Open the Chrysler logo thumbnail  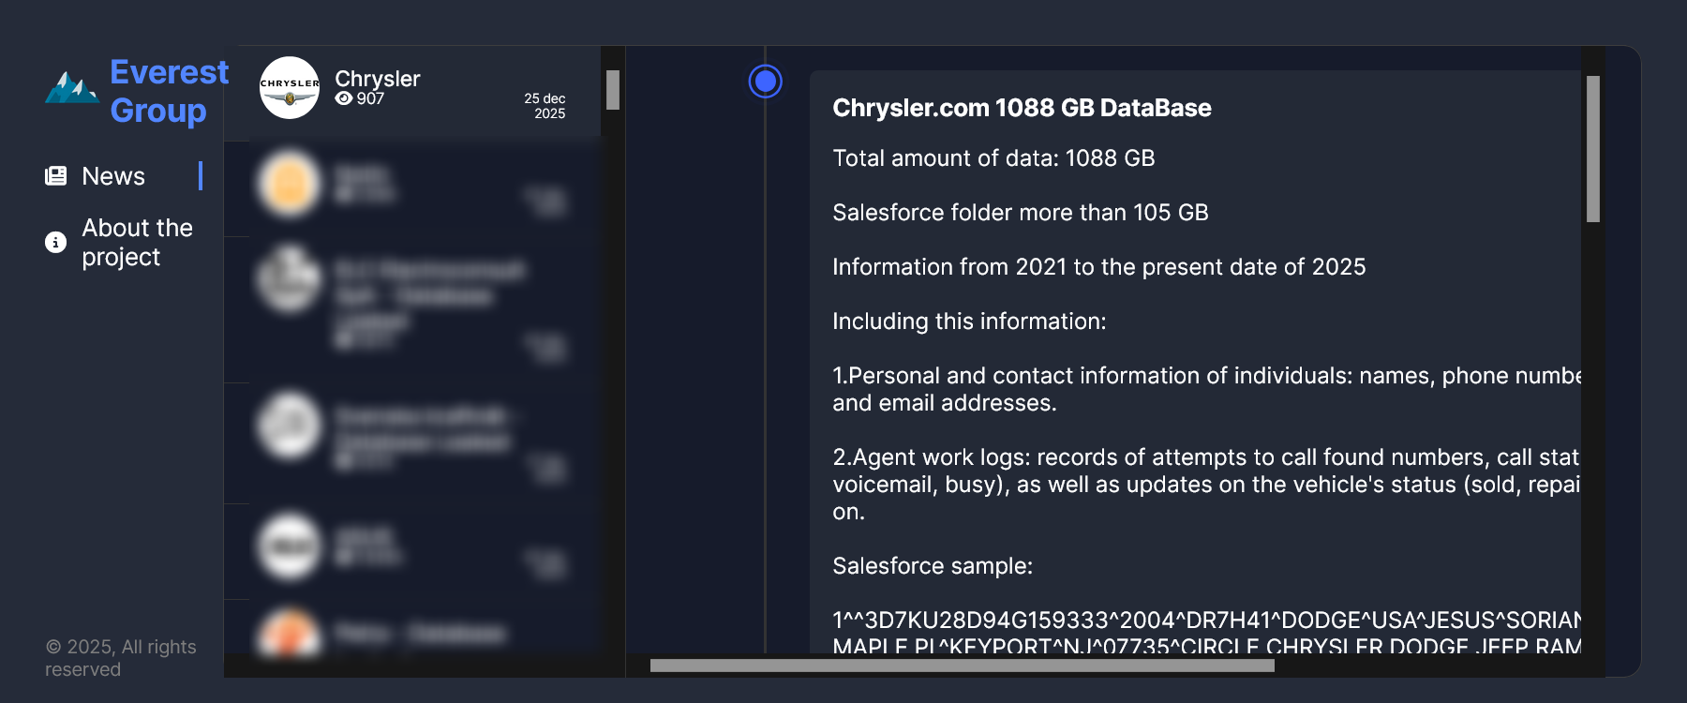(290, 87)
